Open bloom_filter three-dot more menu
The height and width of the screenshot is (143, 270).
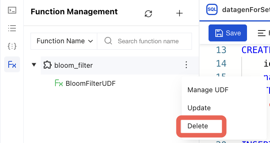point(186,65)
